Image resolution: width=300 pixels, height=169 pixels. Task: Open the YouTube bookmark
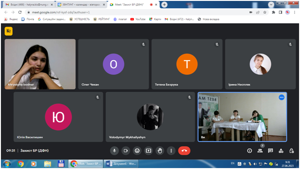click(138, 19)
